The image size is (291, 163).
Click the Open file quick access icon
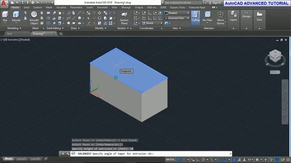point(17,3)
